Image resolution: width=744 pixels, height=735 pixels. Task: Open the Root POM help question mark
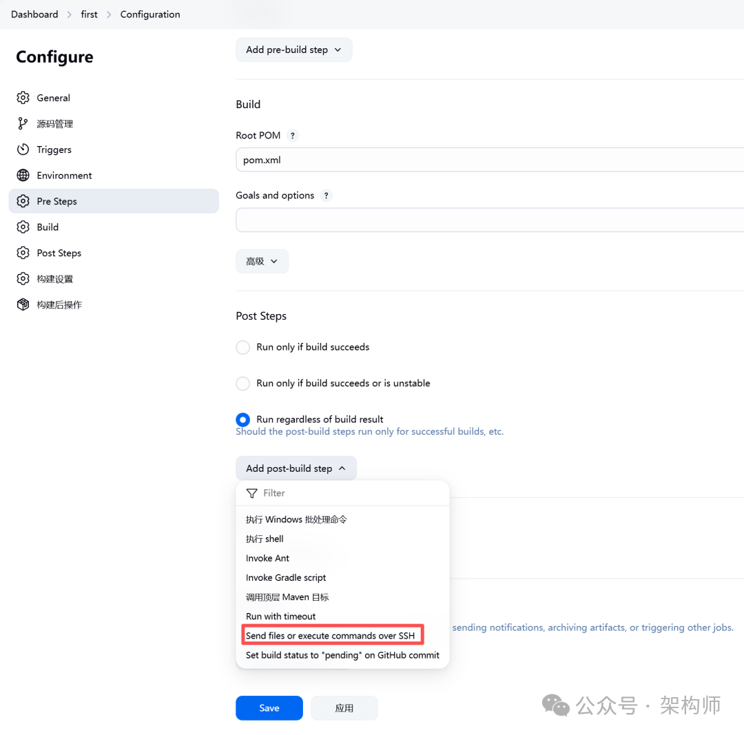[x=293, y=136]
